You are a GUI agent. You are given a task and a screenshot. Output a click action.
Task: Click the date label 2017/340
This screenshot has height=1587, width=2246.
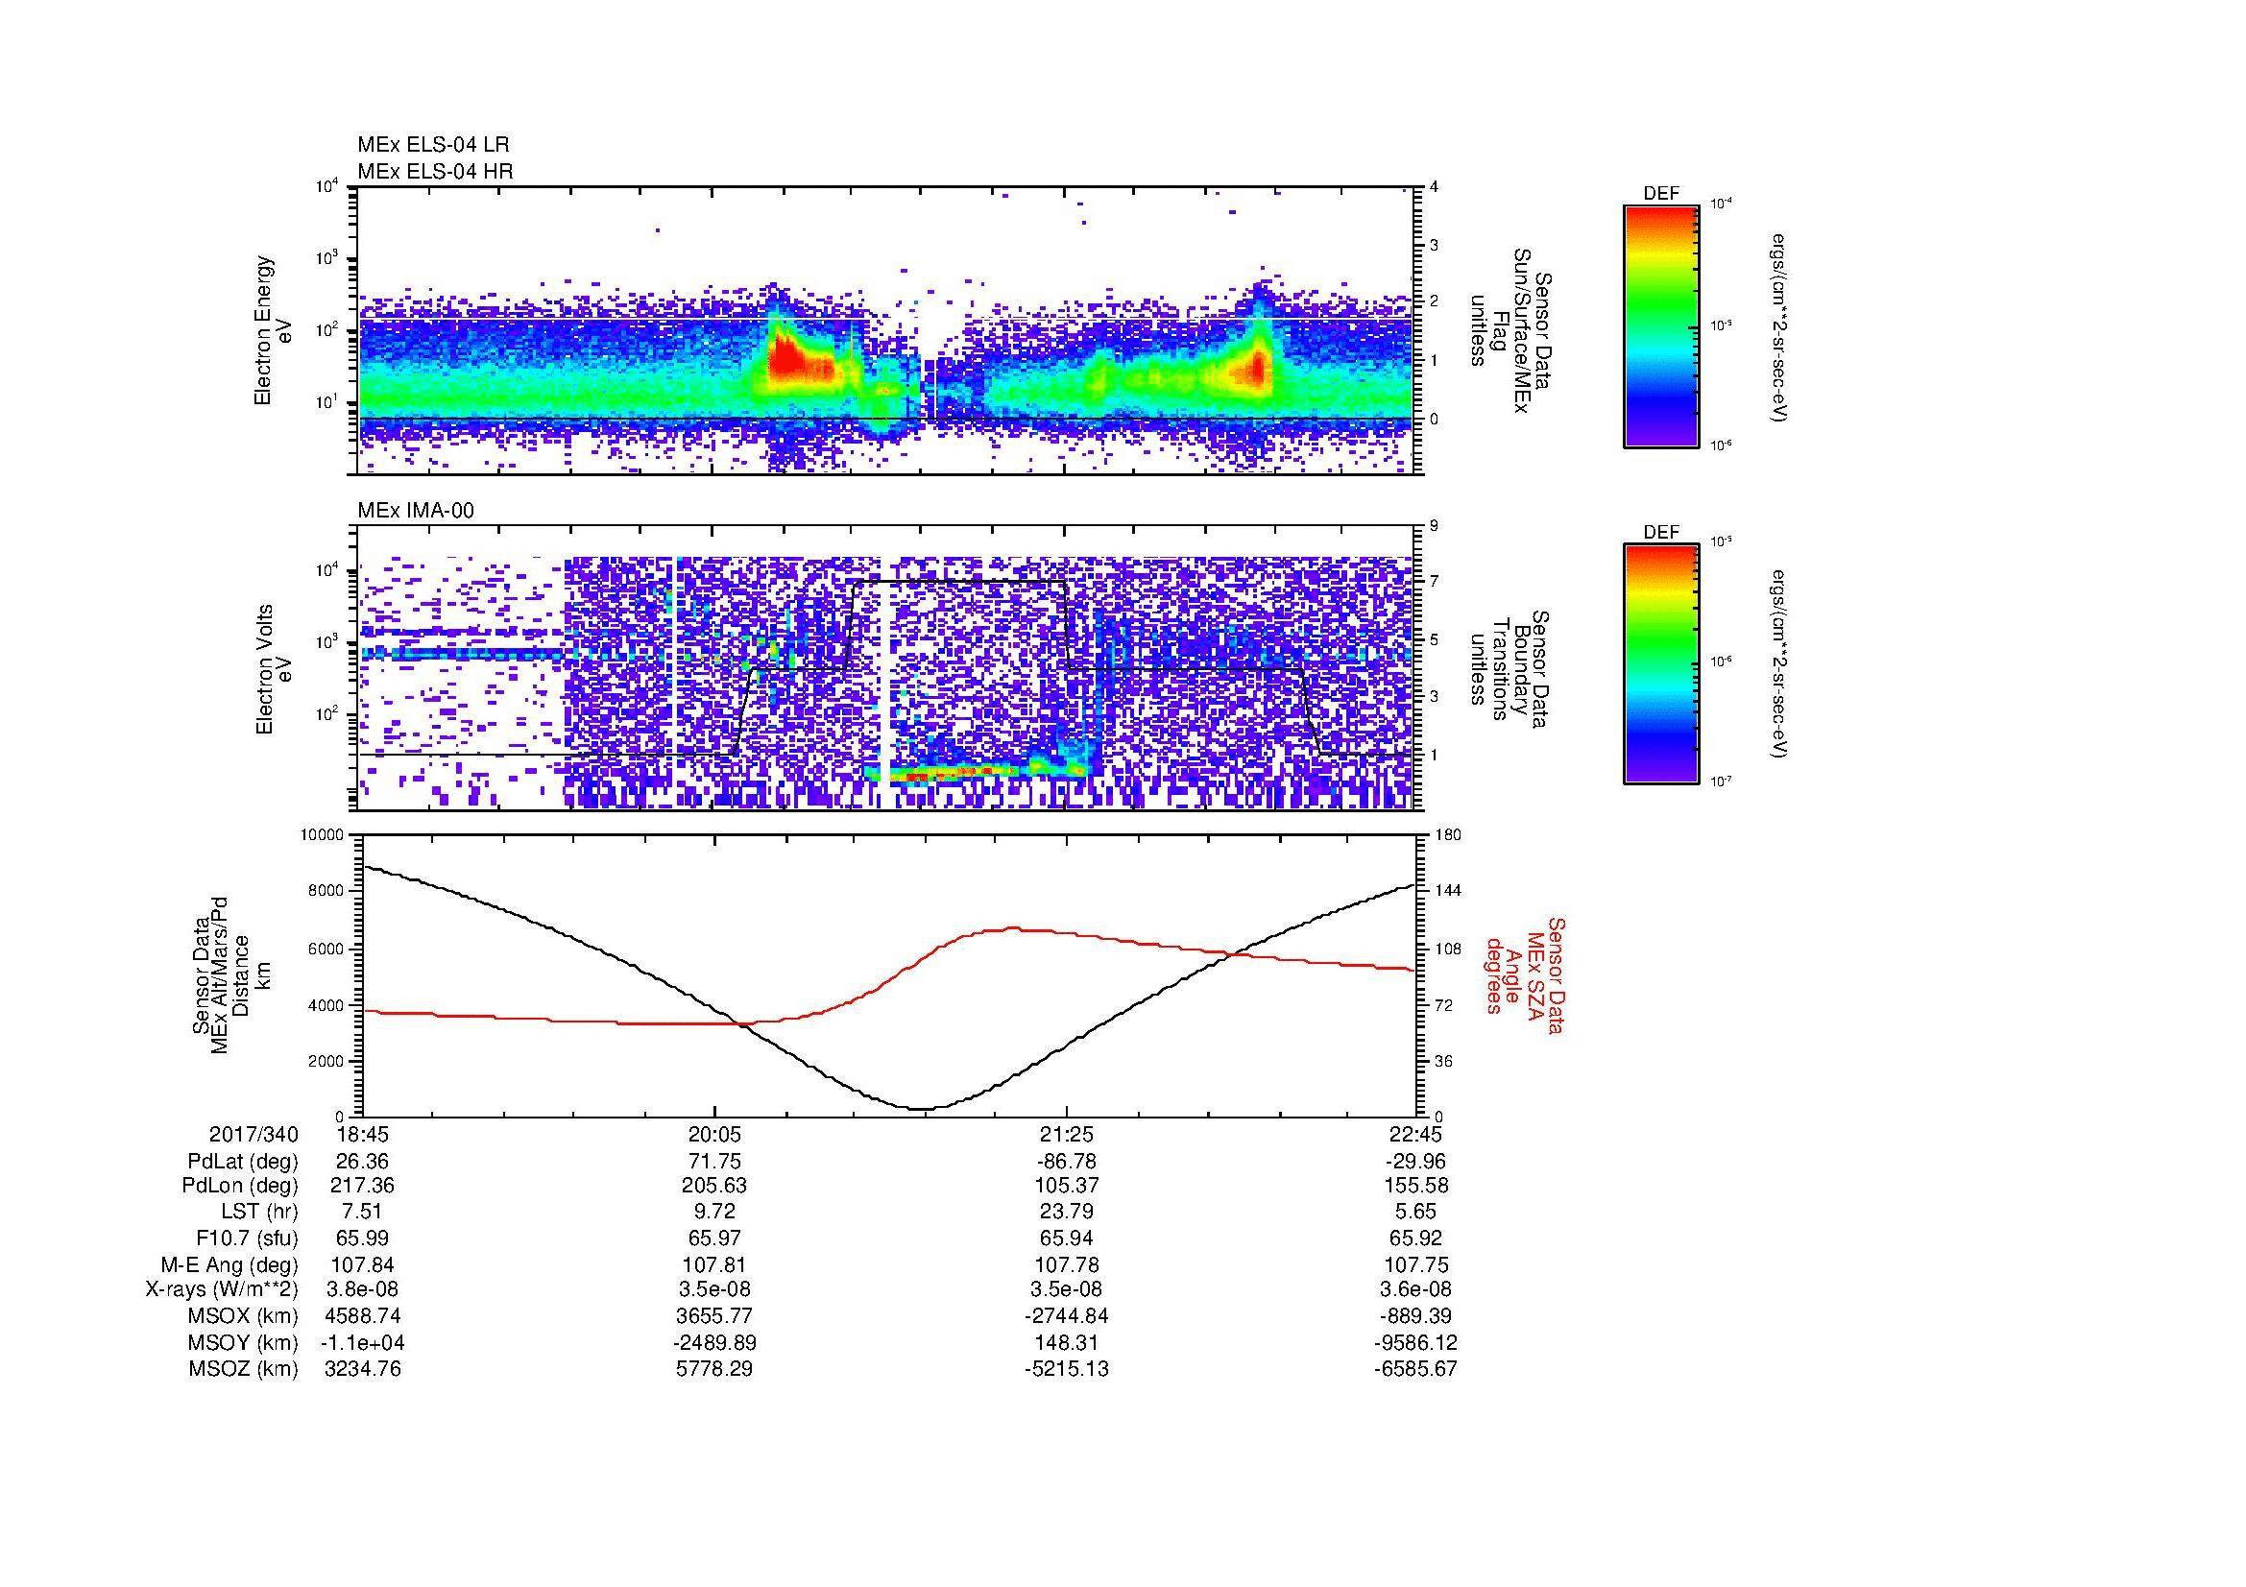[254, 1134]
